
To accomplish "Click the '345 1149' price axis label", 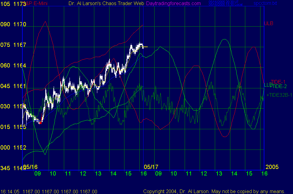I will click(13, 168).
